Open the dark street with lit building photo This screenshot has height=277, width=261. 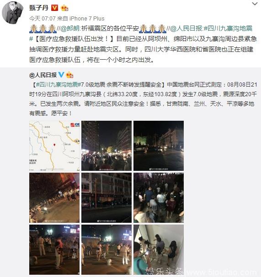click(x=159, y=146)
